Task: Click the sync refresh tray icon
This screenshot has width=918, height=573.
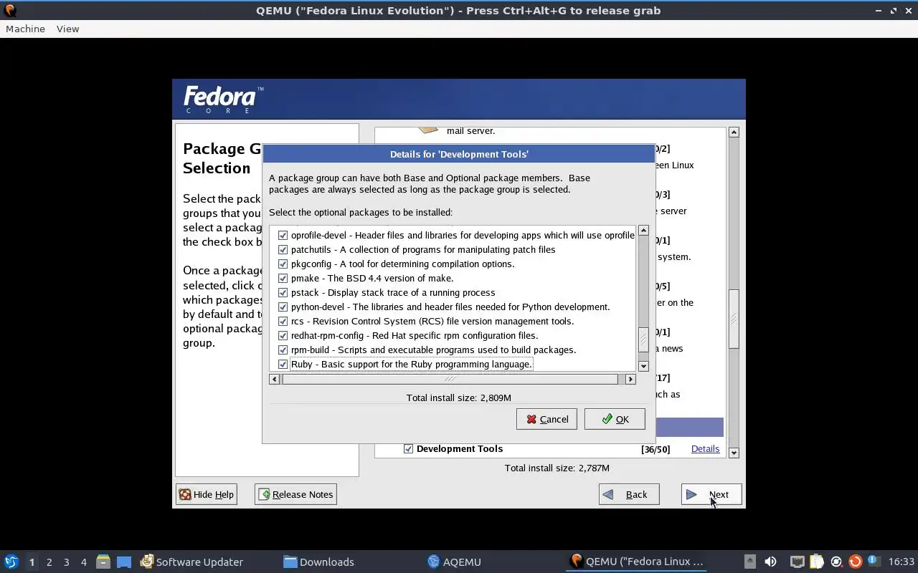Action: (x=836, y=562)
